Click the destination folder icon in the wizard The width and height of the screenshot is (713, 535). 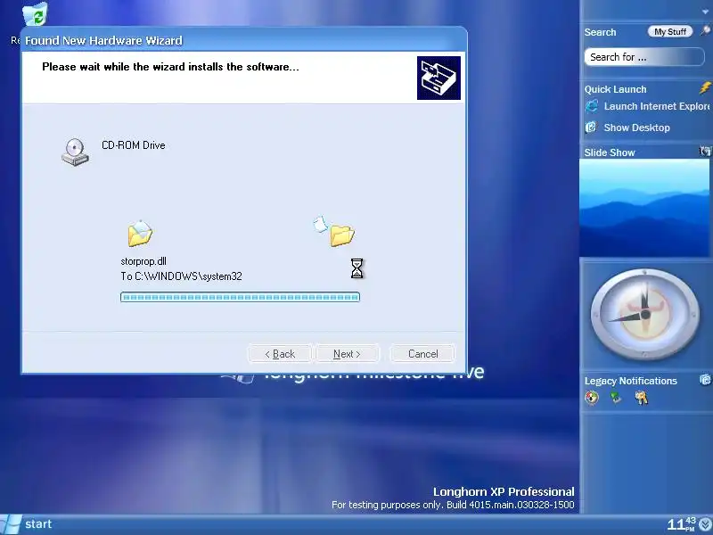coord(342,235)
